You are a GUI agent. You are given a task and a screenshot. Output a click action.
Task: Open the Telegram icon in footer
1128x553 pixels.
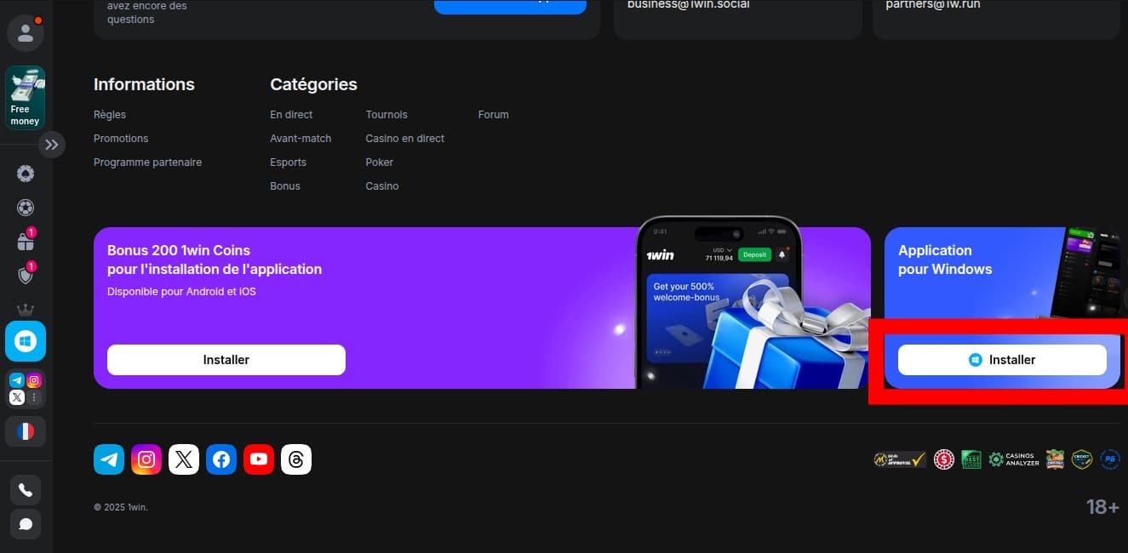pyautogui.click(x=109, y=459)
